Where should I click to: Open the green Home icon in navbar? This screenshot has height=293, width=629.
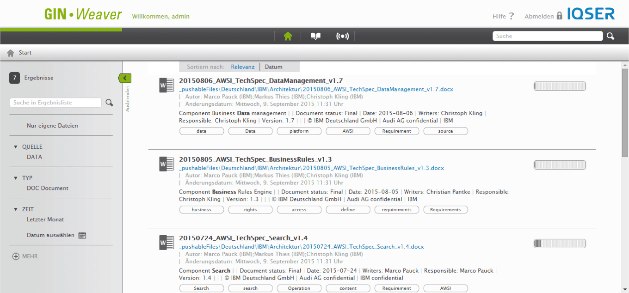(x=288, y=36)
